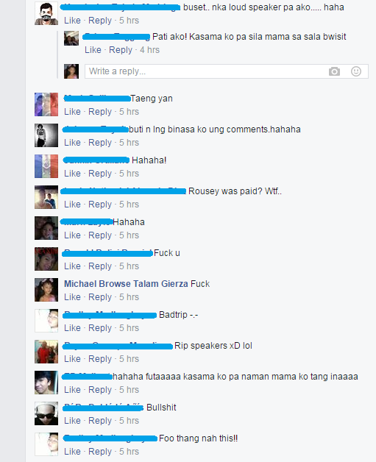Reply to the 'Rousey was paid? Wtf..' comment

coord(100,205)
